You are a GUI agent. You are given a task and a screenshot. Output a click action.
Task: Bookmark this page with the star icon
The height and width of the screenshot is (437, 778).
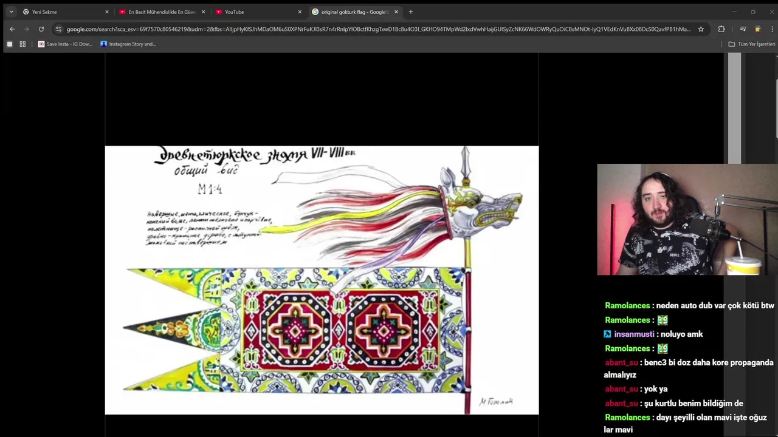click(x=701, y=29)
